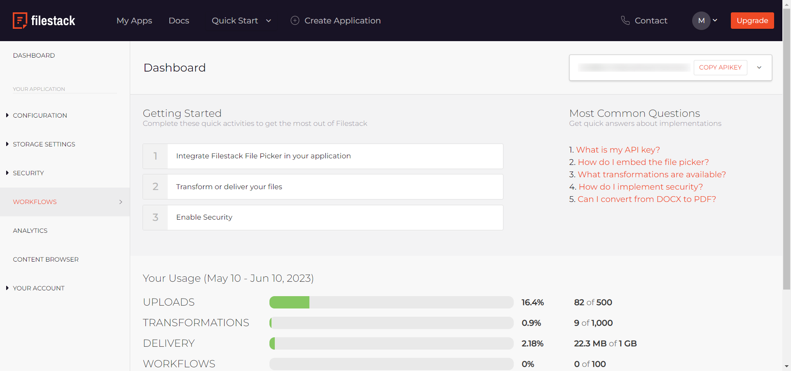Open 'What is my API key?' link

[618, 150]
